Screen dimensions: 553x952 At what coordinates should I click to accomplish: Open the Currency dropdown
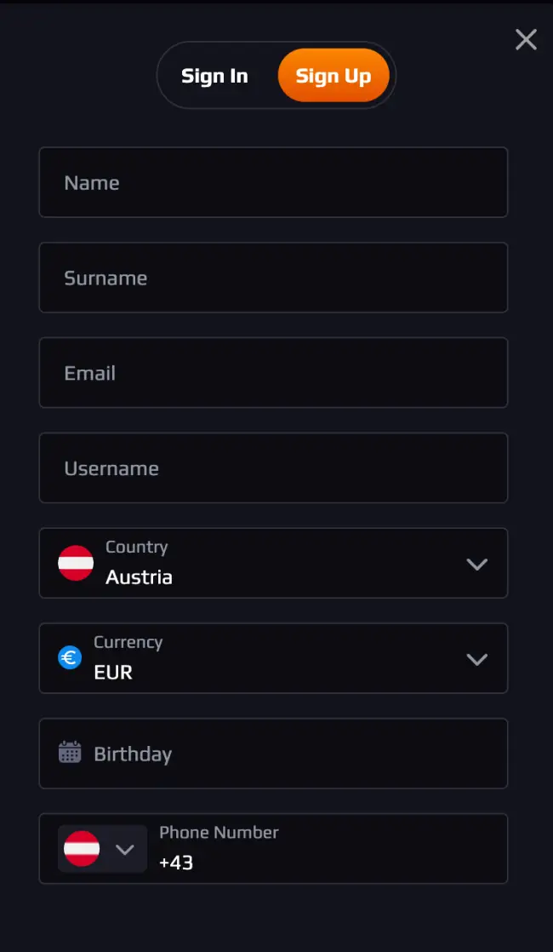click(x=477, y=658)
